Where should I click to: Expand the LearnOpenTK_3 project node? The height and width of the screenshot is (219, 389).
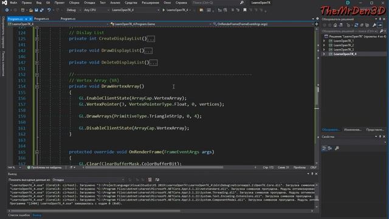click(x=324, y=49)
